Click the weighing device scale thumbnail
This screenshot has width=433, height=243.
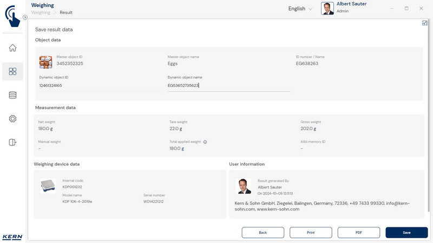(x=48, y=186)
